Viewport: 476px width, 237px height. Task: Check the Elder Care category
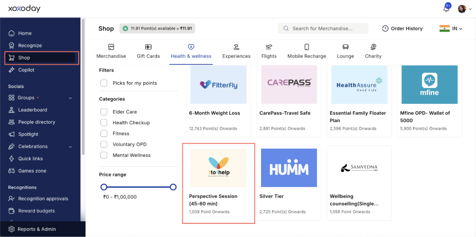pyautogui.click(x=104, y=112)
